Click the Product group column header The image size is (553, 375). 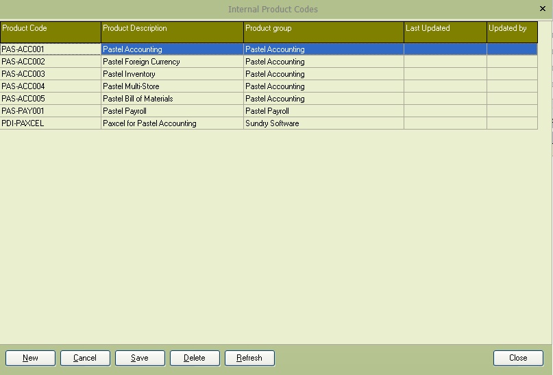[323, 32]
